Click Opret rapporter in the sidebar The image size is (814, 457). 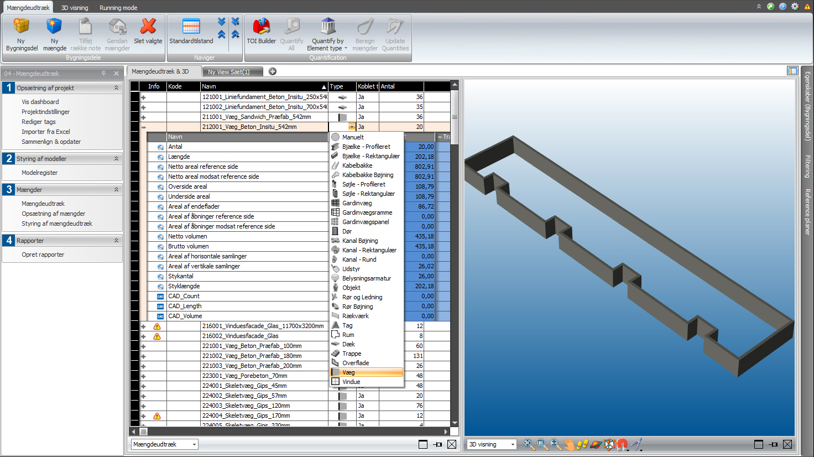(x=43, y=255)
